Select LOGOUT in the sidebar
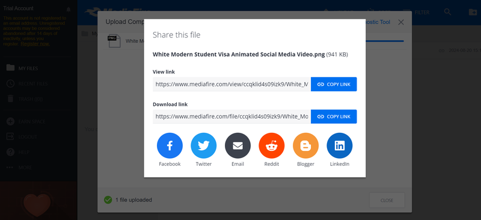 click(x=22, y=137)
